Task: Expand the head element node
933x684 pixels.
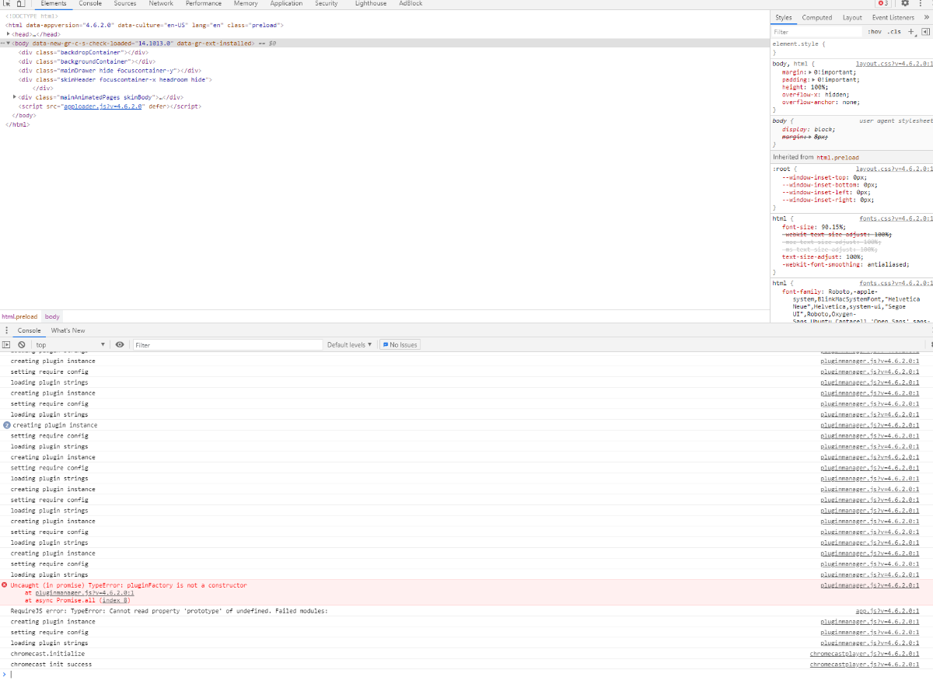Action: coord(9,34)
